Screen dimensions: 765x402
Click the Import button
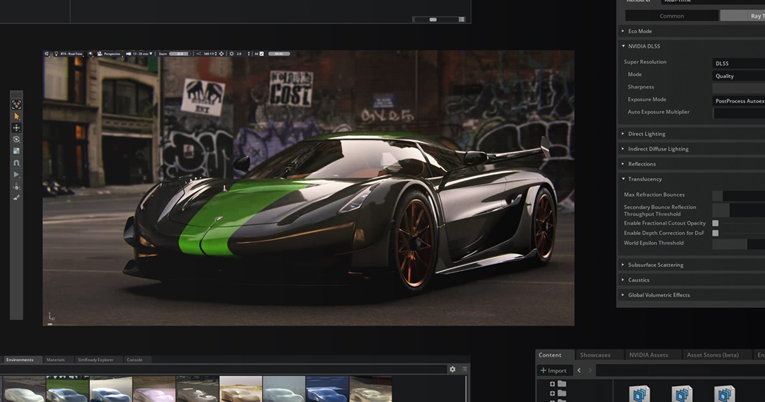click(553, 371)
